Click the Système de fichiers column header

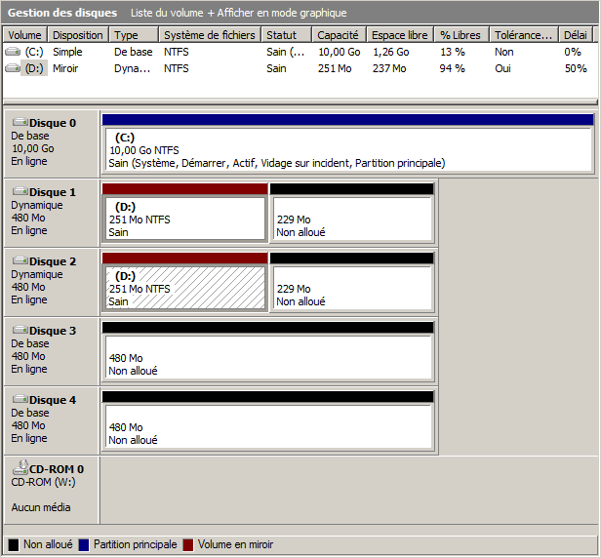click(x=210, y=35)
